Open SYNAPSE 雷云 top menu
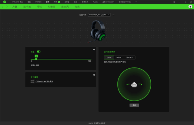 point(18,2)
